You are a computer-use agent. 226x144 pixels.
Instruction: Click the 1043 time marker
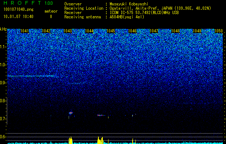[68, 31]
